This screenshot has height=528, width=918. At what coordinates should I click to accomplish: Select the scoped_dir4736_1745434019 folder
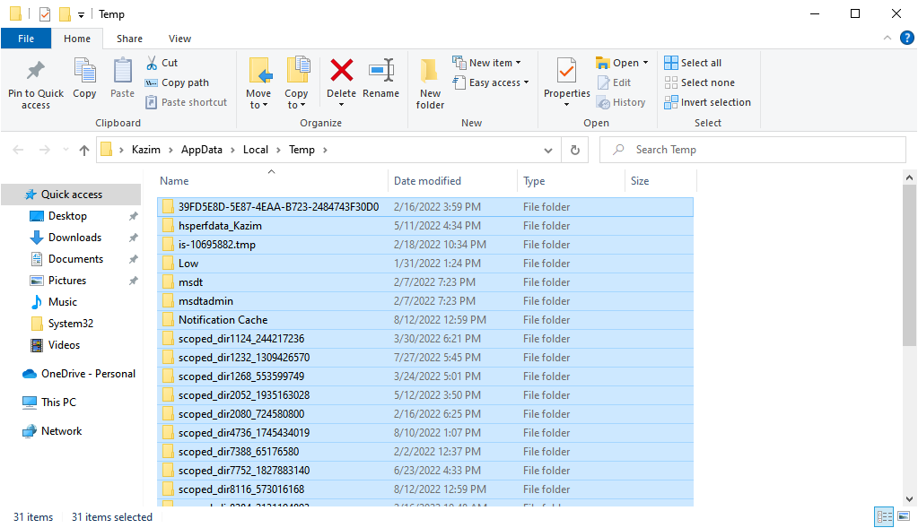pos(425,433)
